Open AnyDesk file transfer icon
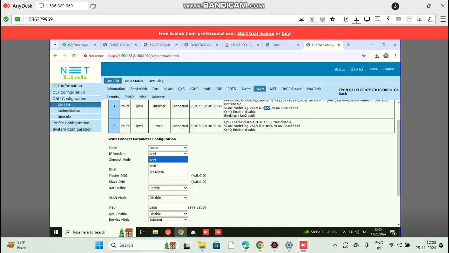449x253 pixels. pyautogui.click(x=346, y=19)
